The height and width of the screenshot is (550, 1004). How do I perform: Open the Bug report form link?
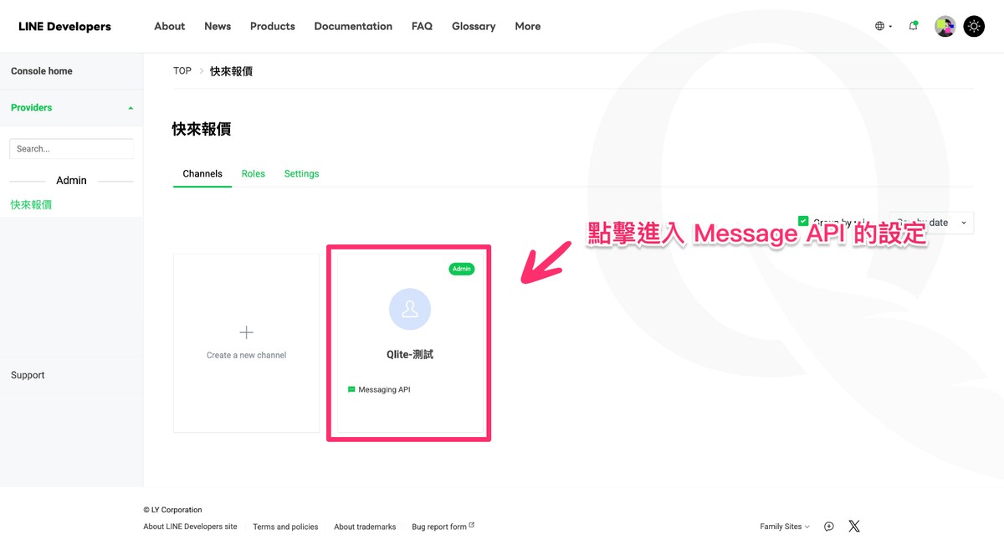pyautogui.click(x=439, y=527)
